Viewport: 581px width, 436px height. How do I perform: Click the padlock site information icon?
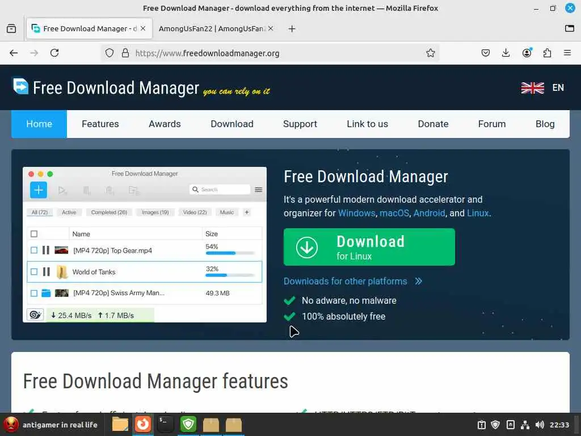point(125,53)
